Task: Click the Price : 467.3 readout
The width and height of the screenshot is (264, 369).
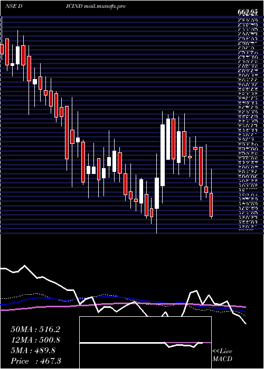Action: 36,361
